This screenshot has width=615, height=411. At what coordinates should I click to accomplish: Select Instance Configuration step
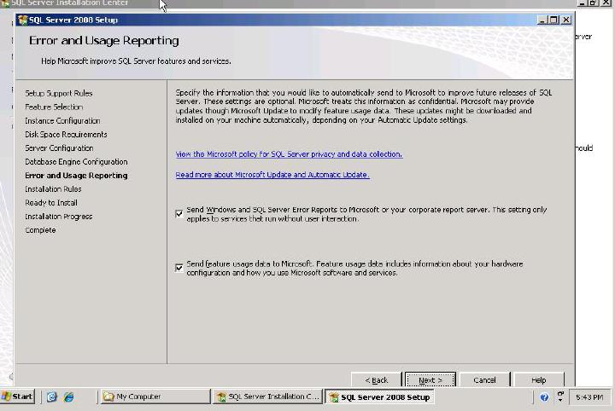[62, 120]
